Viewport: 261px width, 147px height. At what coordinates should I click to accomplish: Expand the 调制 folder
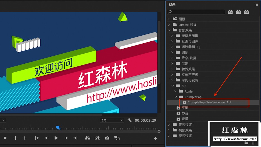pyautogui.click(x=172, y=52)
